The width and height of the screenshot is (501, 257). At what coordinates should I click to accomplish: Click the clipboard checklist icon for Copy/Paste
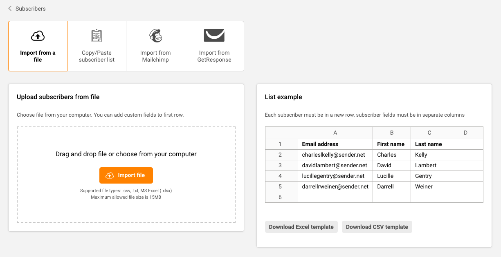coord(97,36)
